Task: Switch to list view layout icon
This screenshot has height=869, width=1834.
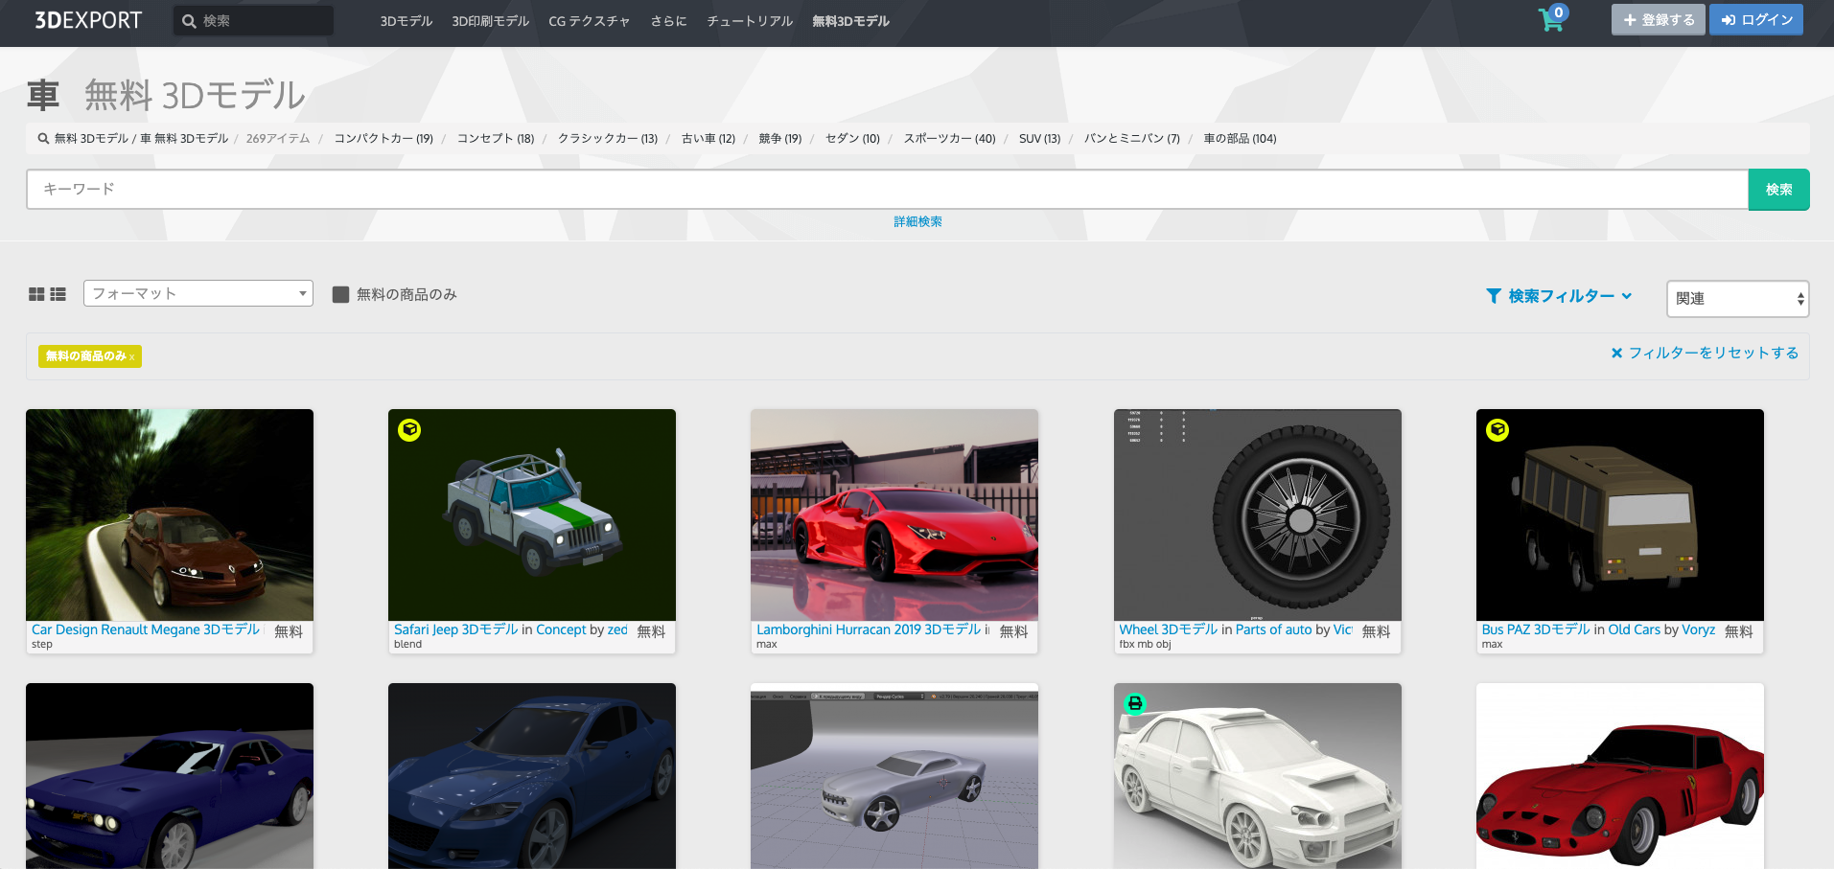Action: coord(58,294)
